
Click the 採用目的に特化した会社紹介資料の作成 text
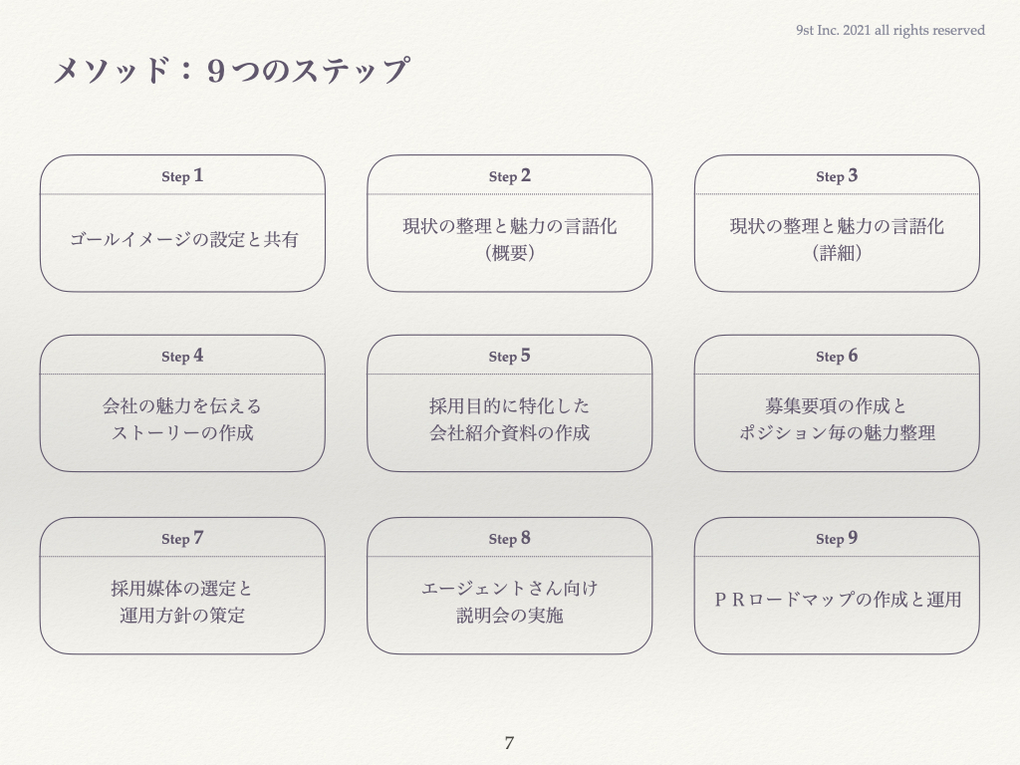[510, 419]
